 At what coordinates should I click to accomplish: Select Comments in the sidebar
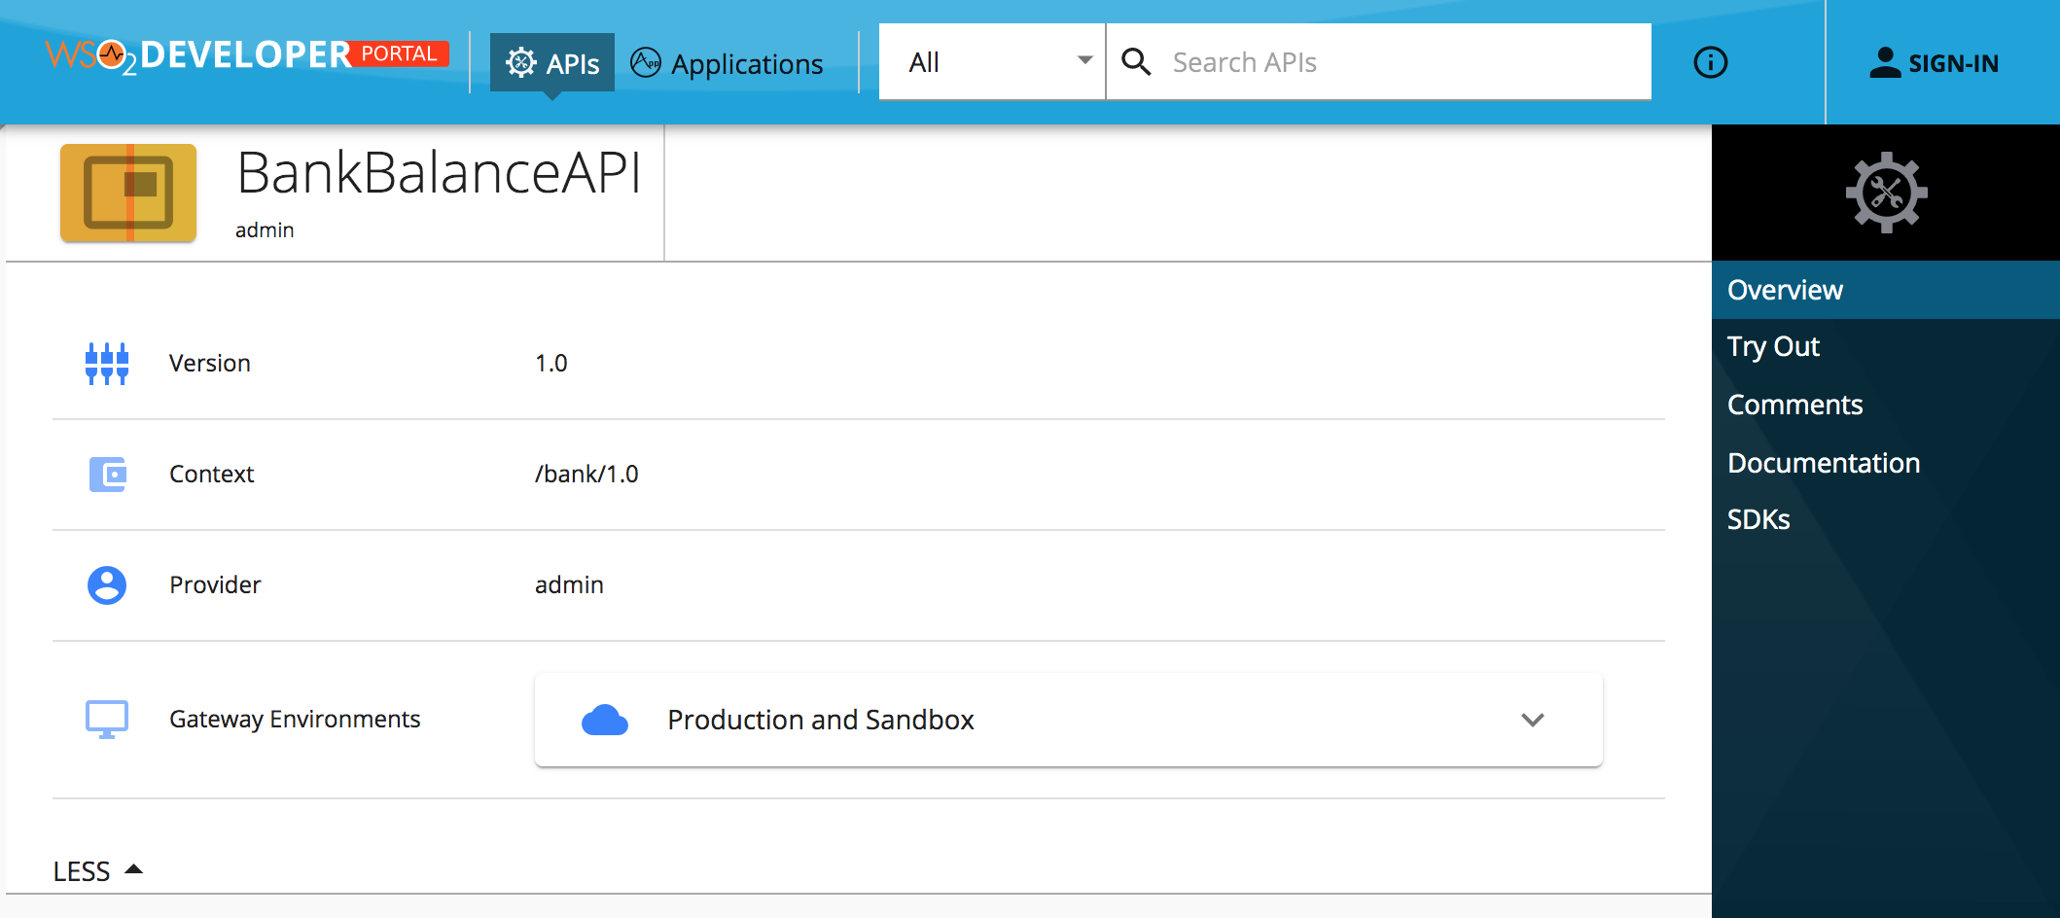click(1795, 405)
